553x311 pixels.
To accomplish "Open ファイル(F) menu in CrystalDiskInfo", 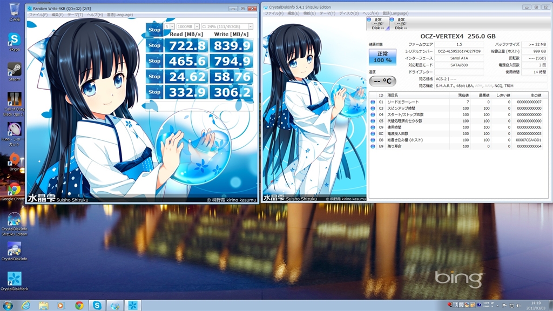I will 274,13.
